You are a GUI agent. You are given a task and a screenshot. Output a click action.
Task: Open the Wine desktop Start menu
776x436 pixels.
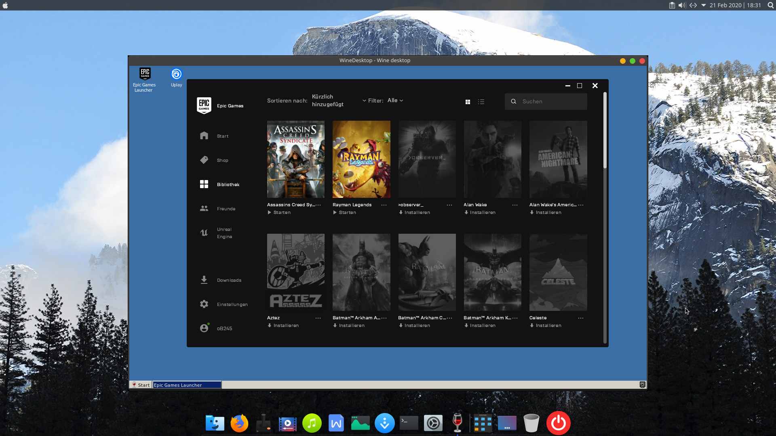coord(141,385)
